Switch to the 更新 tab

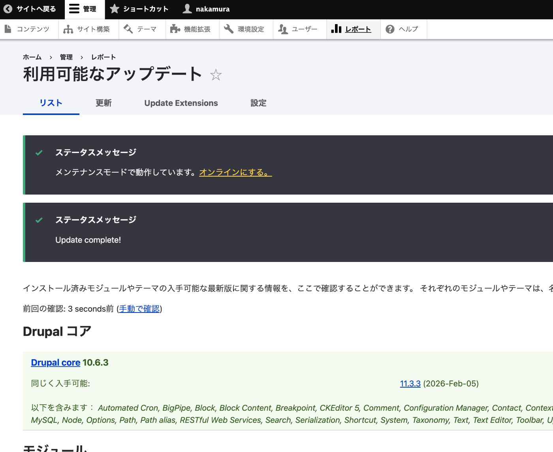click(x=103, y=103)
